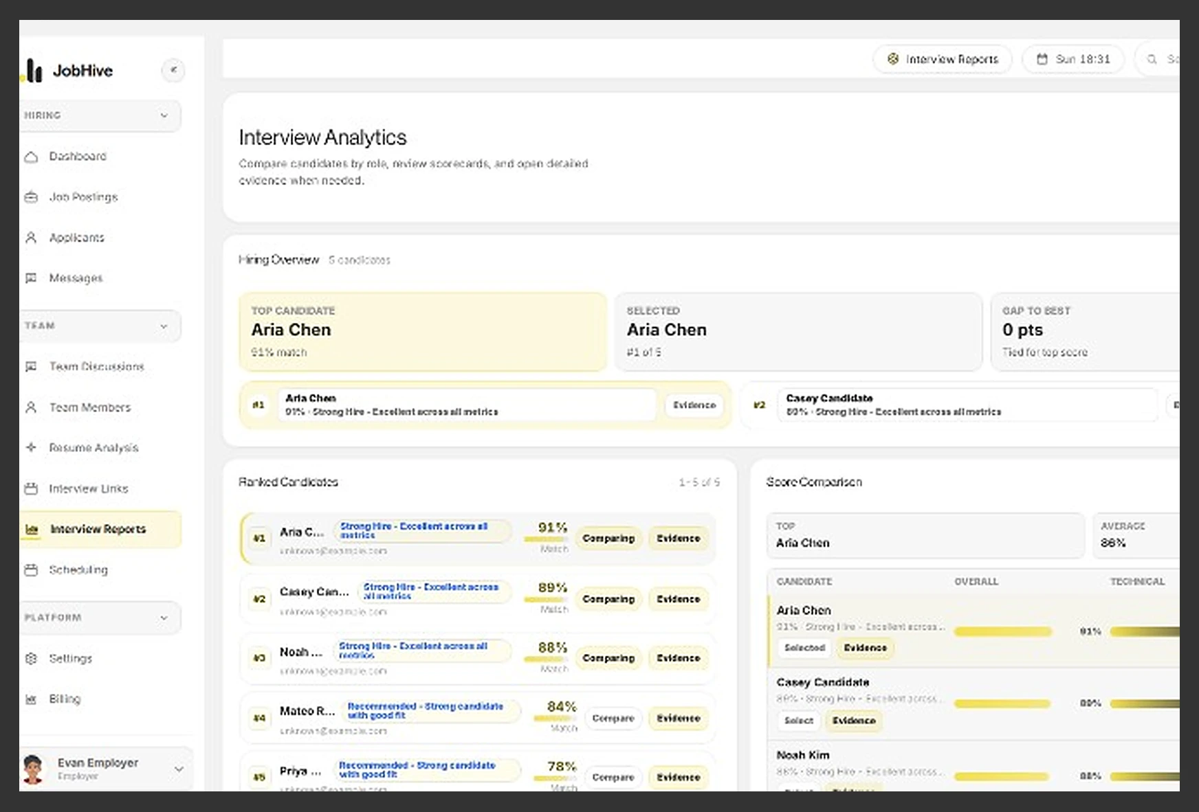
Task: Click the SELECTED Aria Chen card
Action: point(798,332)
